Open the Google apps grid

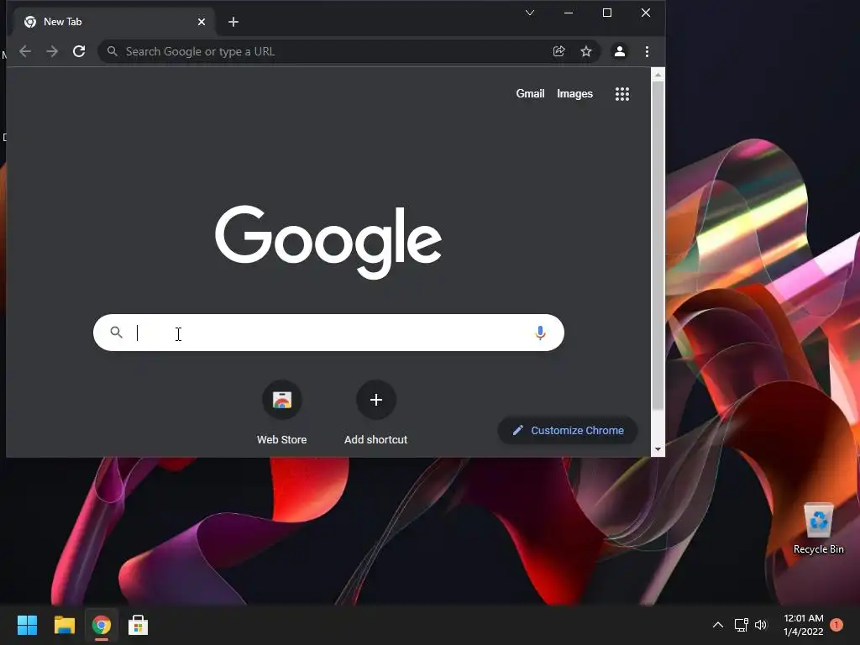pos(622,94)
